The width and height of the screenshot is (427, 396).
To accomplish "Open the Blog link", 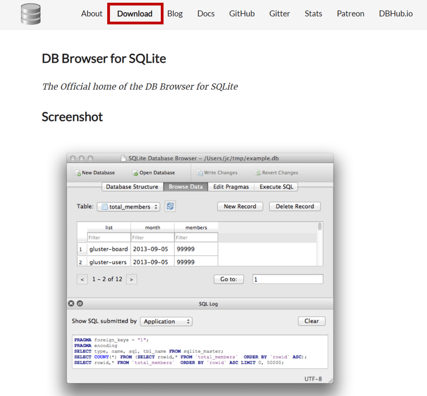I will point(175,14).
